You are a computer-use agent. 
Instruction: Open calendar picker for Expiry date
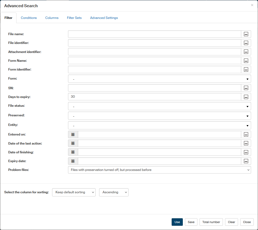73,161
